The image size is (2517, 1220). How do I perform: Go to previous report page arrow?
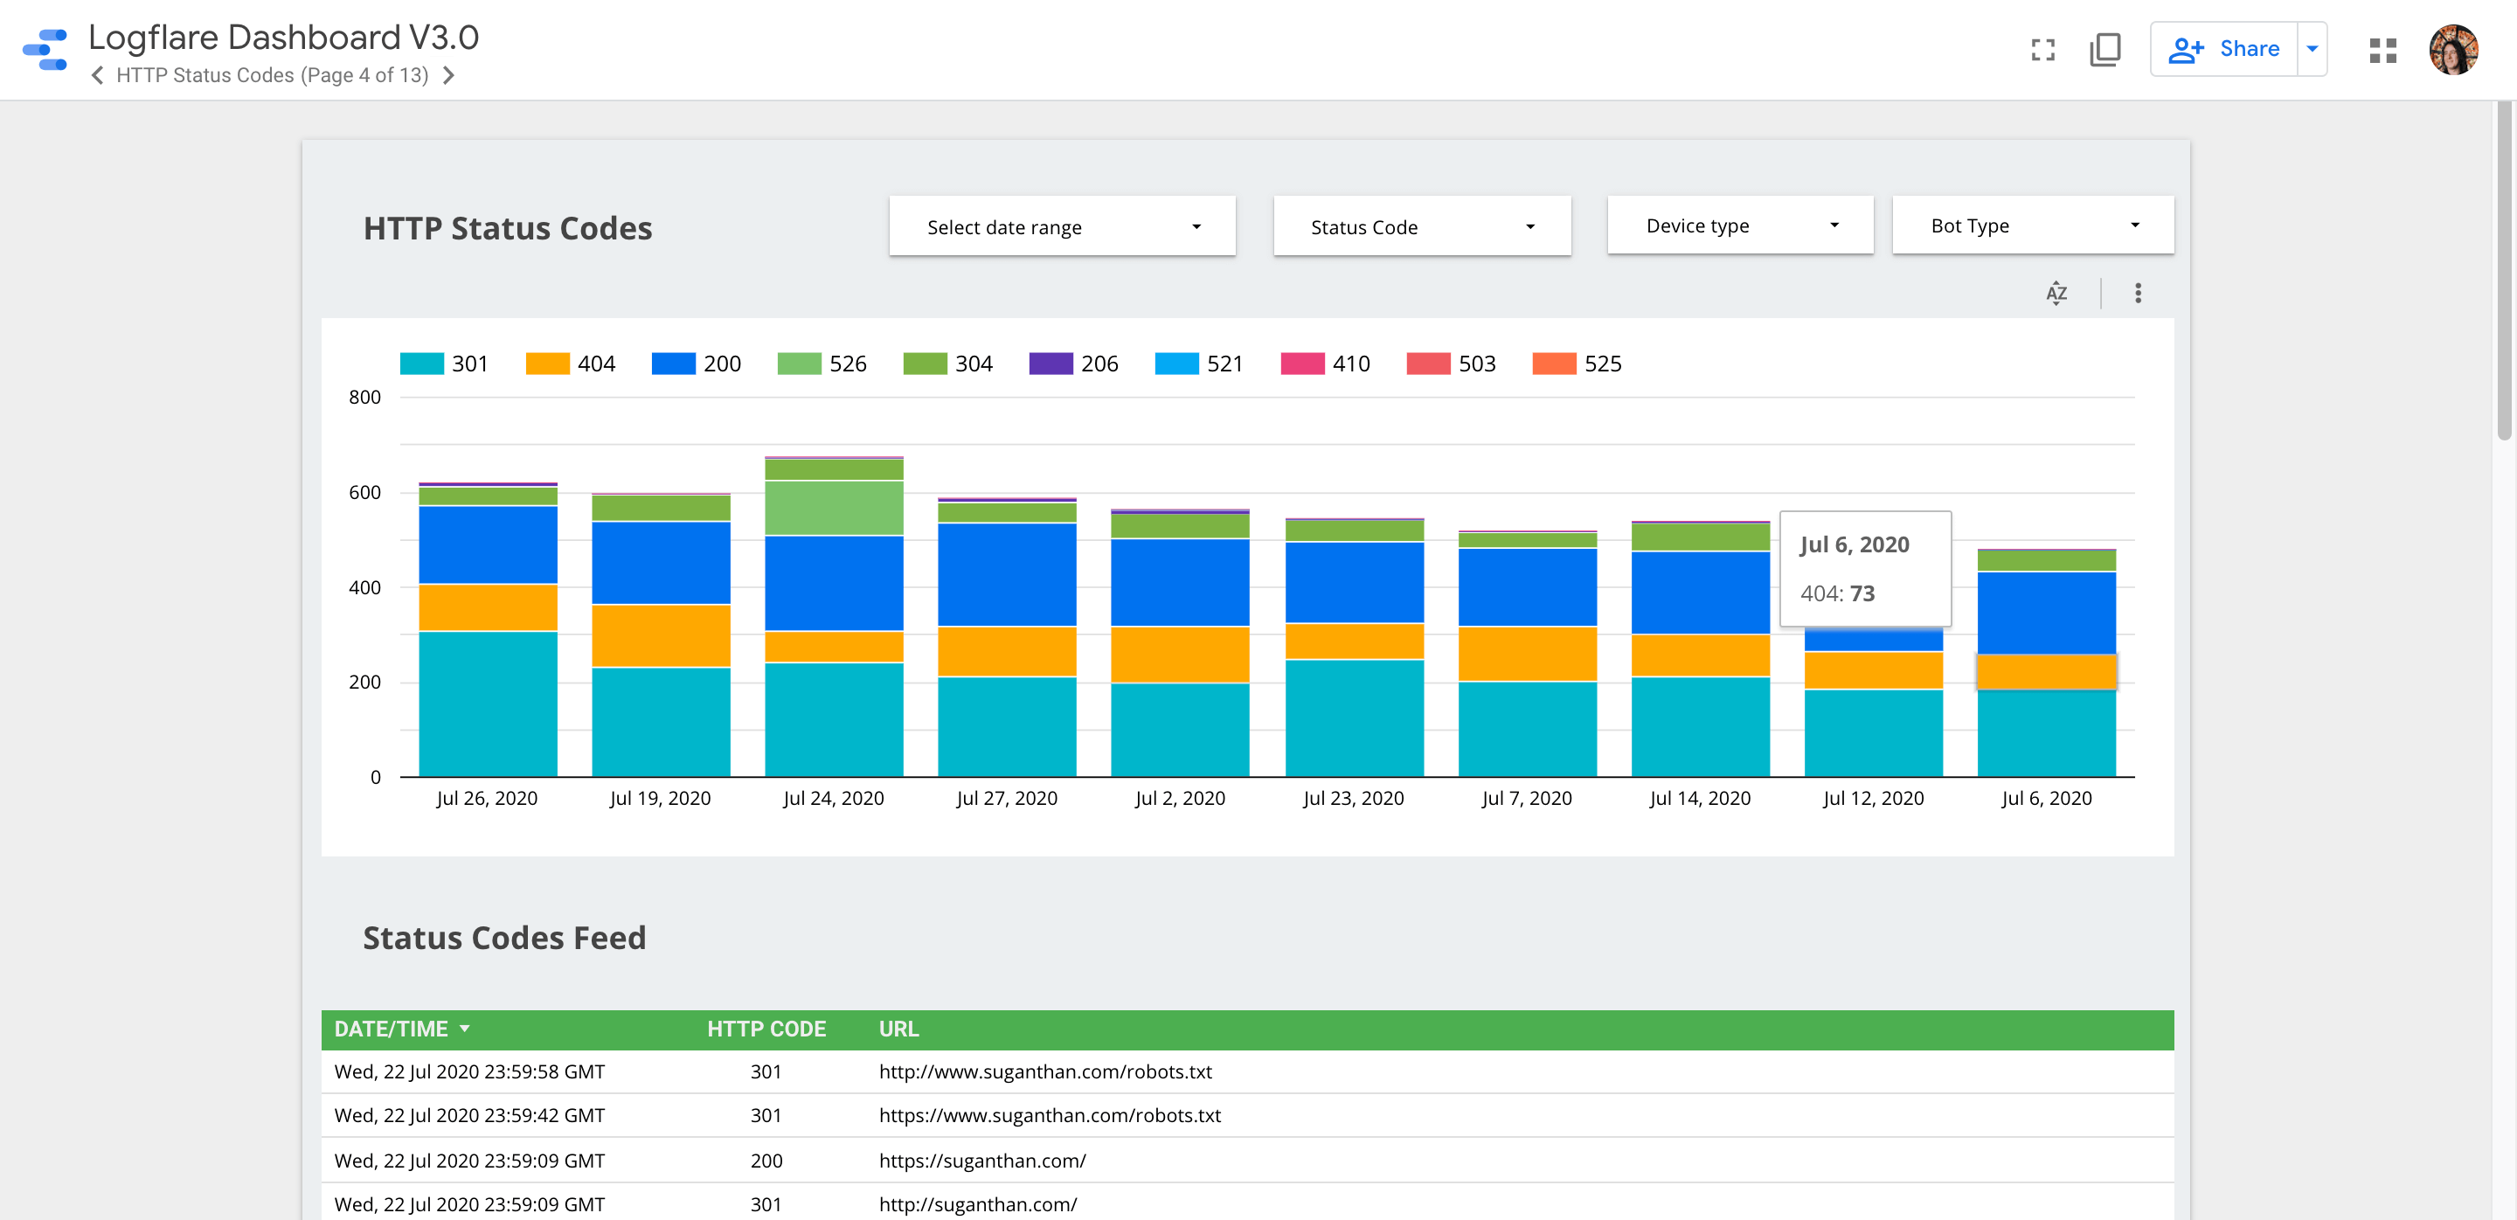point(97,75)
